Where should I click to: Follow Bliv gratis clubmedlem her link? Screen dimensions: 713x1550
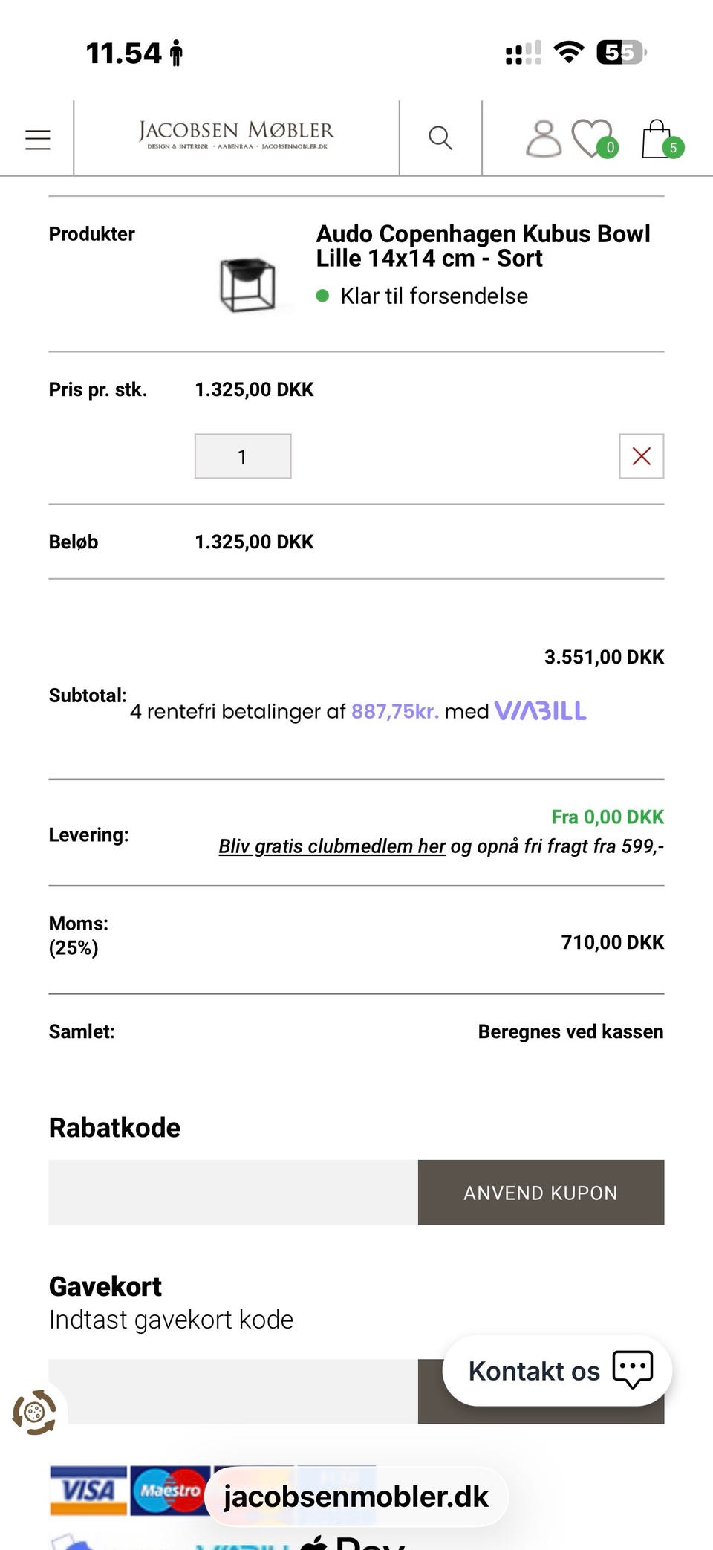(x=332, y=846)
